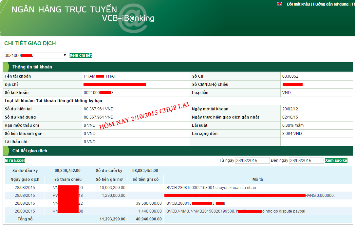The image size is (355, 225).
Task: Click the 'Chi tiết giao dịch' section header
Action: click(x=30, y=151)
